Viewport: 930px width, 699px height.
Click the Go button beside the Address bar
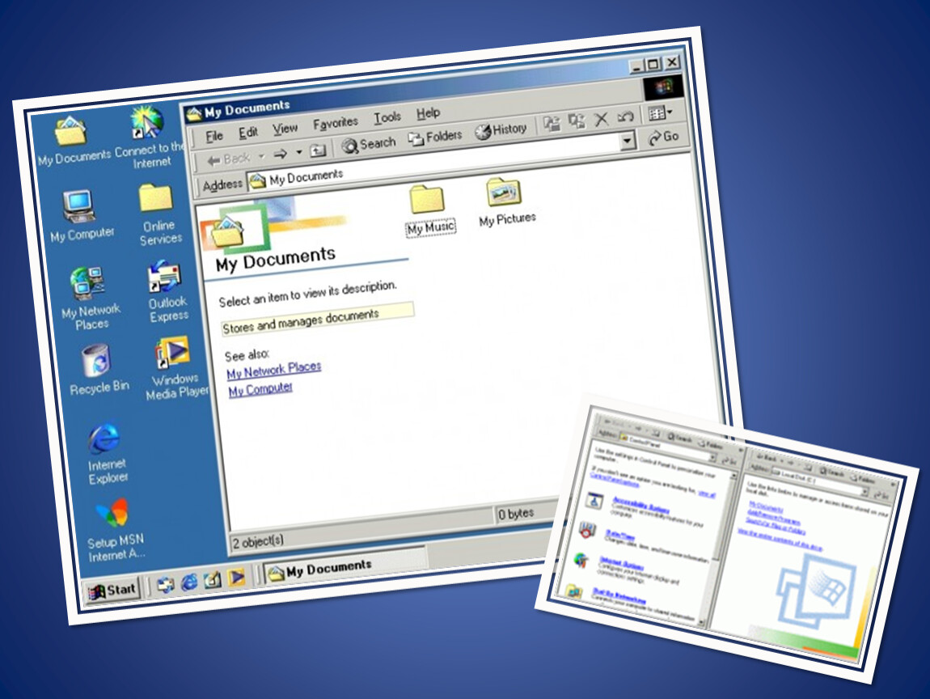663,137
